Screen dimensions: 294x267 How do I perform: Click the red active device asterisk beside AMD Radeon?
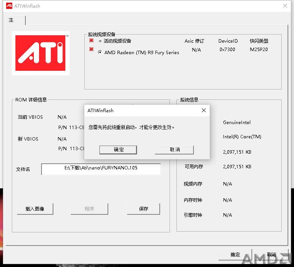(91, 49)
